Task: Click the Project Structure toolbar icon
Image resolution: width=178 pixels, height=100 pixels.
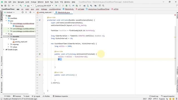Action: (x=100, y=6)
